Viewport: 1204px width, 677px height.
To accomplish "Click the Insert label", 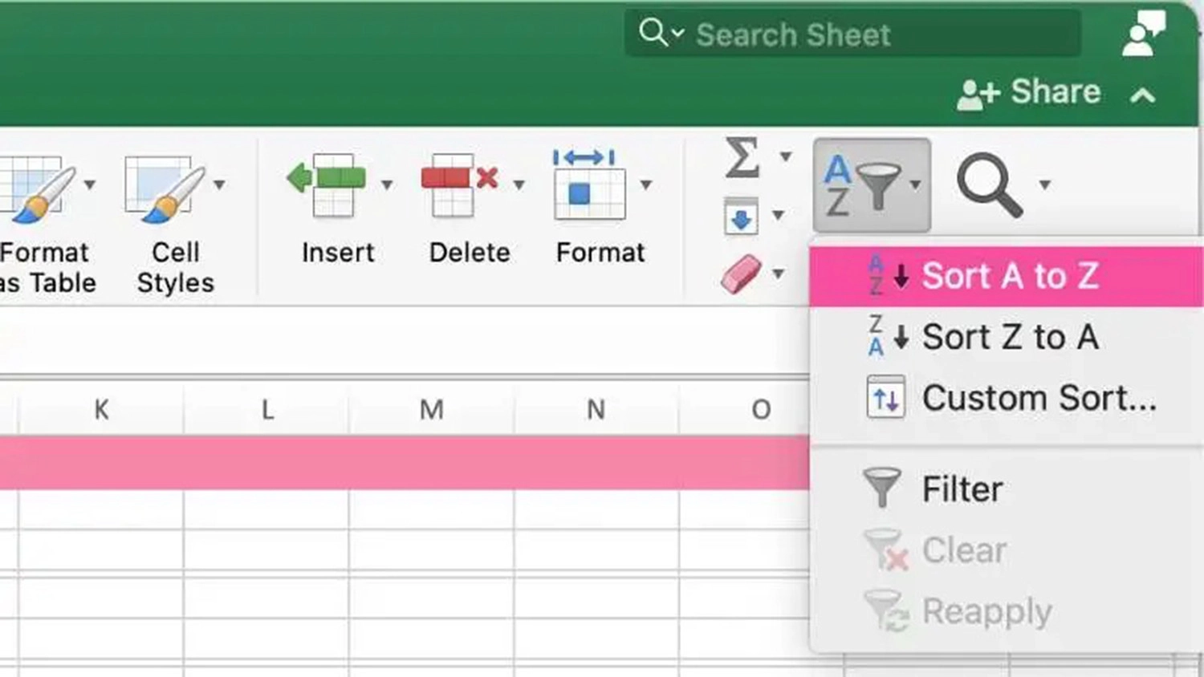I will click(338, 253).
